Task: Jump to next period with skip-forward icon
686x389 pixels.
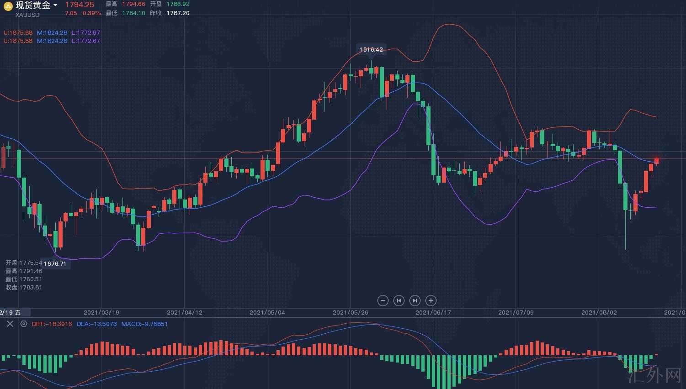Action: tap(415, 300)
